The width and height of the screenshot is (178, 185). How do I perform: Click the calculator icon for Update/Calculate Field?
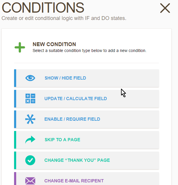tap(30, 99)
